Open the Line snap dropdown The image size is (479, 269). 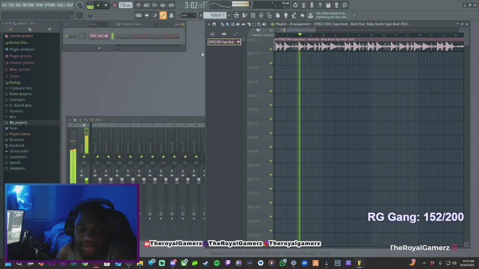click(x=188, y=15)
